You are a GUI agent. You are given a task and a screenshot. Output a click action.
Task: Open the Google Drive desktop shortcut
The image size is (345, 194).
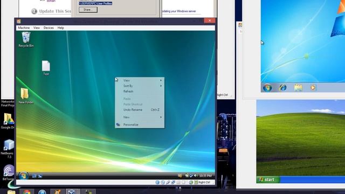8,121
